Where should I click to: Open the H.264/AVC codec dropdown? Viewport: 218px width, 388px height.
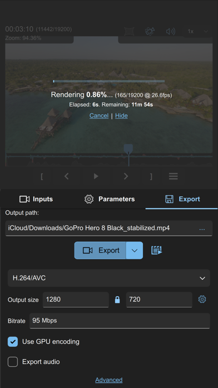tap(109, 278)
